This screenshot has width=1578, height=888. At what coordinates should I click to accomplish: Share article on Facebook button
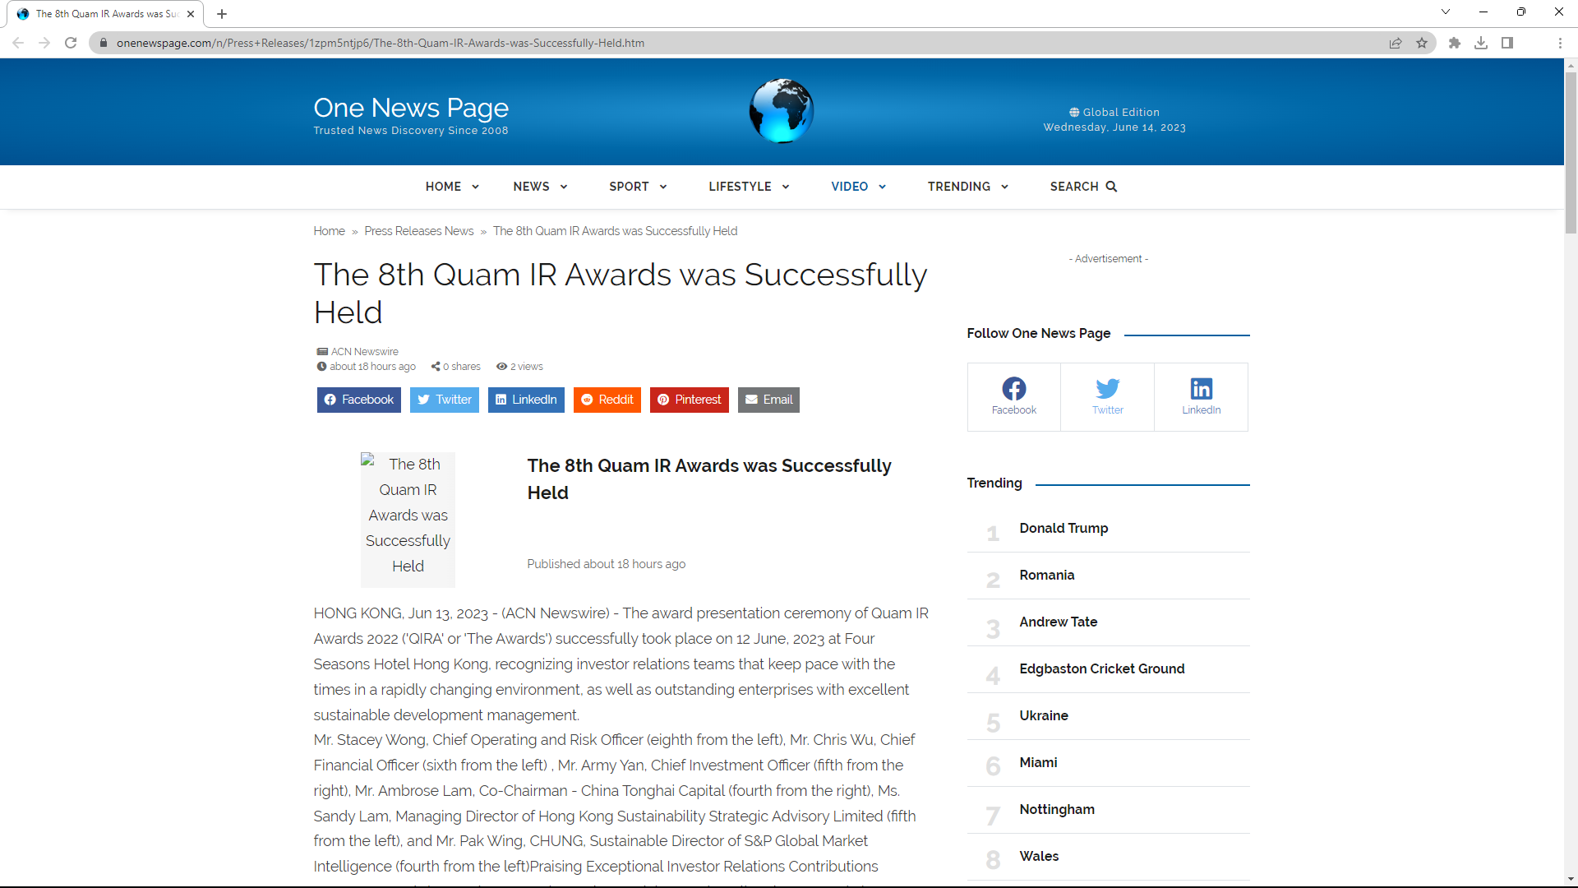359,400
